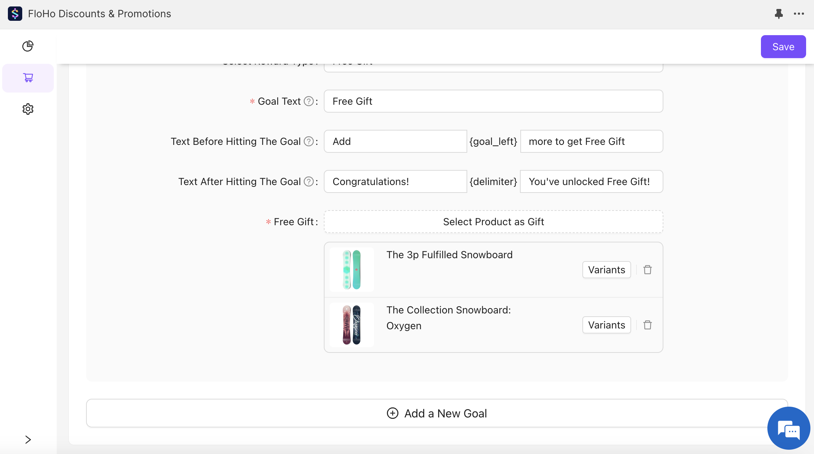This screenshot has height=454, width=814.
Task: Click the Goal Text input field
Action: (x=493, y=101)
